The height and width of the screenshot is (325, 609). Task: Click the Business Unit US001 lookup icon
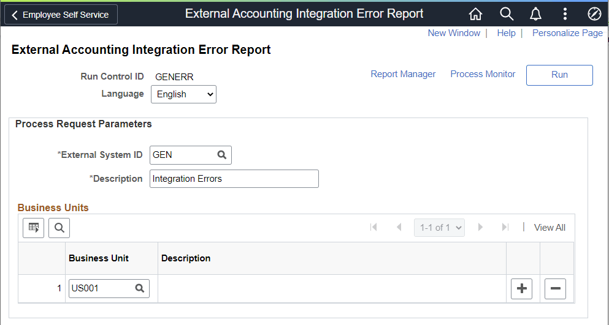[140, 288]
